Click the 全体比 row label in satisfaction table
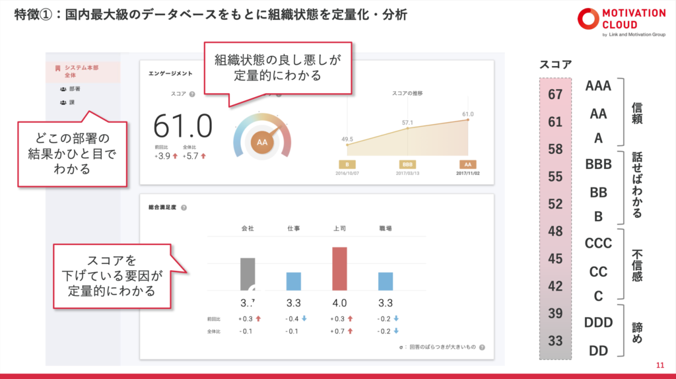Image resolution: width=676 pixels, height=379 pixels. pos(214,331)
